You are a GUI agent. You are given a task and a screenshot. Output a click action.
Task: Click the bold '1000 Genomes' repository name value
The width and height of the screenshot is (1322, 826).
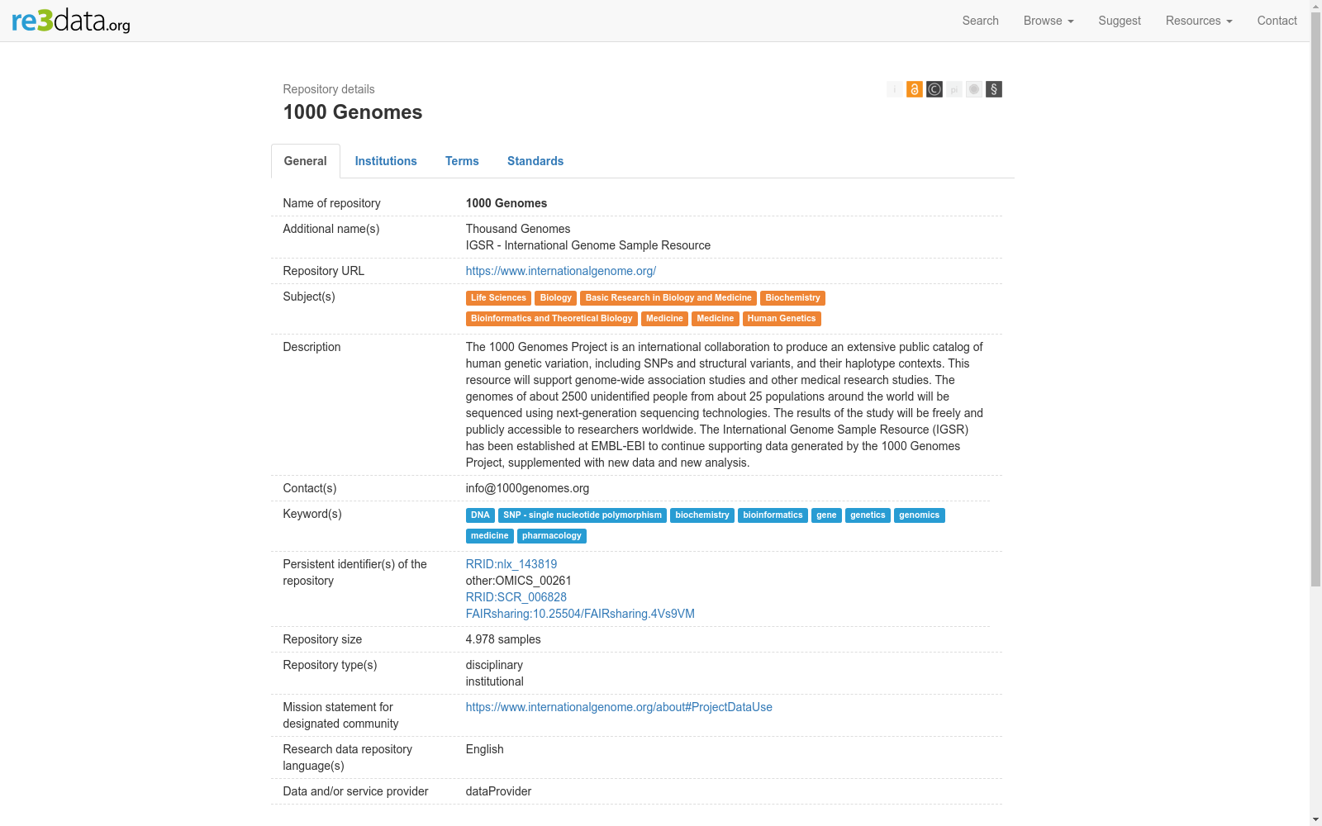pyautogui.click(x=506, y=203)
